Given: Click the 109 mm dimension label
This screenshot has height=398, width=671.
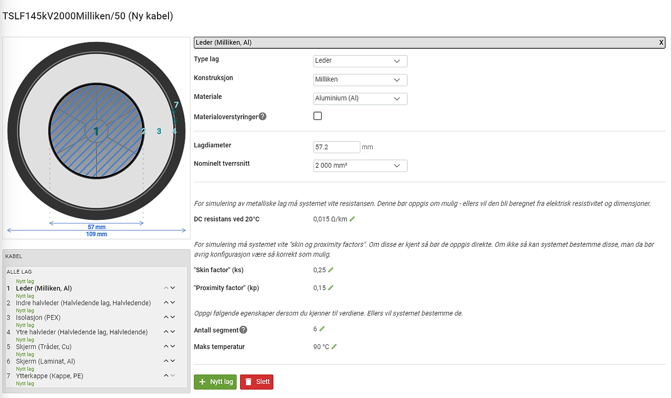Looking at the screenshot, I should click(96, 234).
